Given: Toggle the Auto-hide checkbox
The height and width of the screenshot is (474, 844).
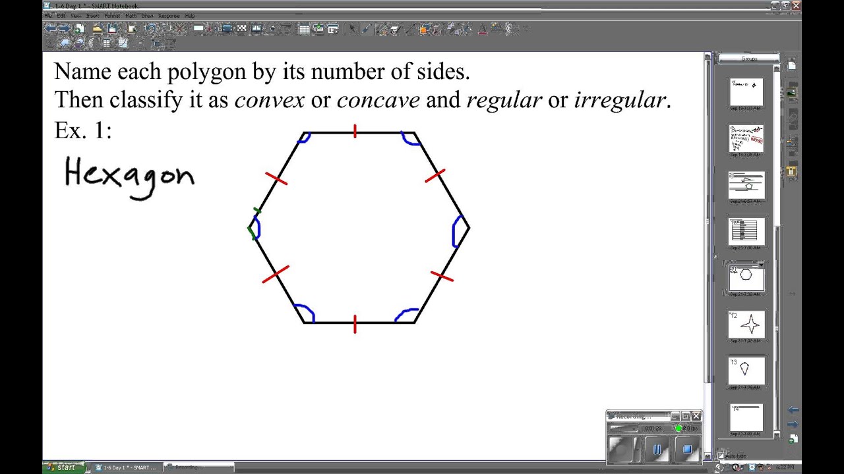Looking at the screenshot, I should pyautogui.click(x=721, y=456).
